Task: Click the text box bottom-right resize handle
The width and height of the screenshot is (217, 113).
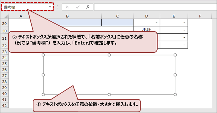Action: [x=175, y=94]
